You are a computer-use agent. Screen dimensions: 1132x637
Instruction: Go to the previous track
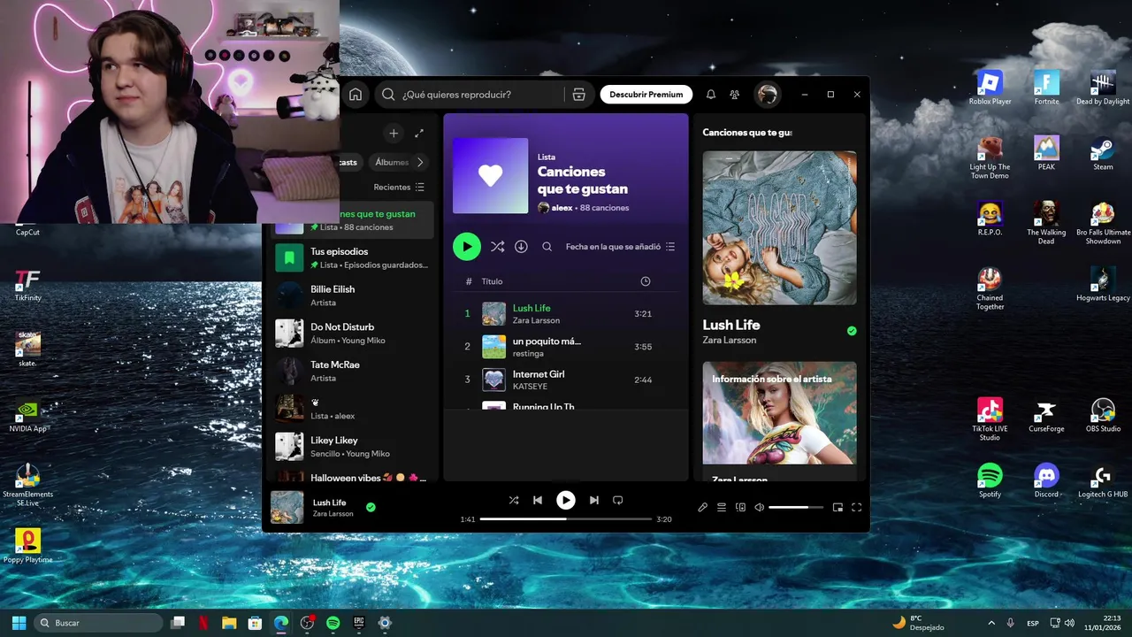(x=538, y=500)
